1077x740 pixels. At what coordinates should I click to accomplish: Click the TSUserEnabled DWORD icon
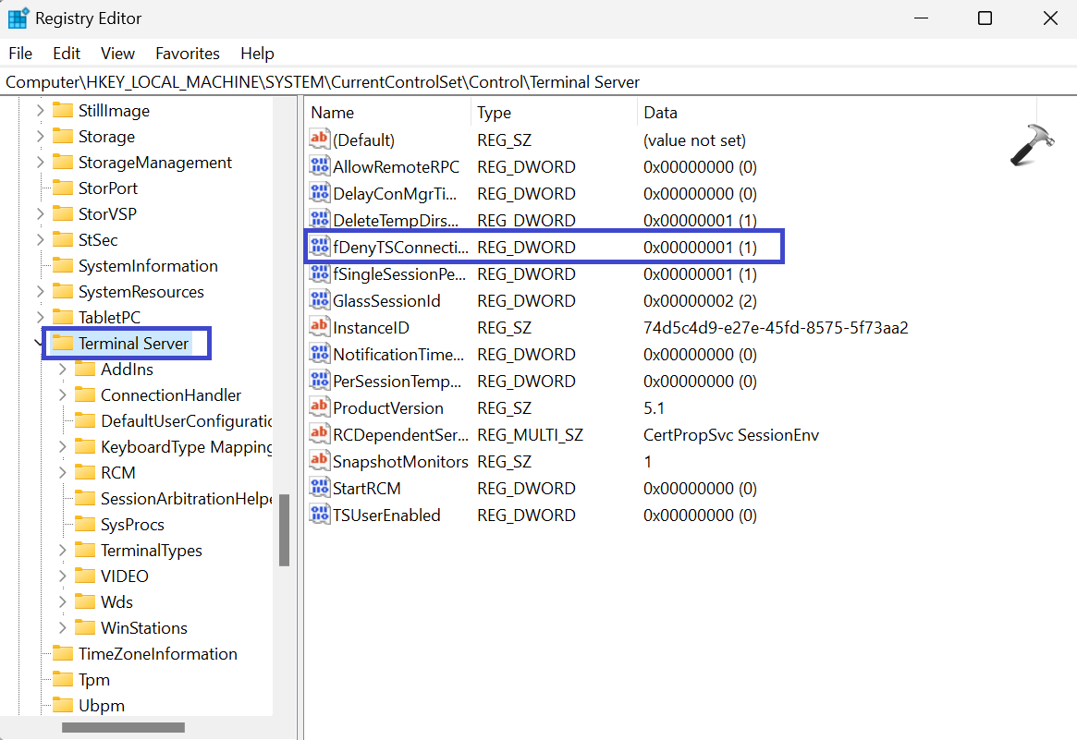tap(319, 516)
